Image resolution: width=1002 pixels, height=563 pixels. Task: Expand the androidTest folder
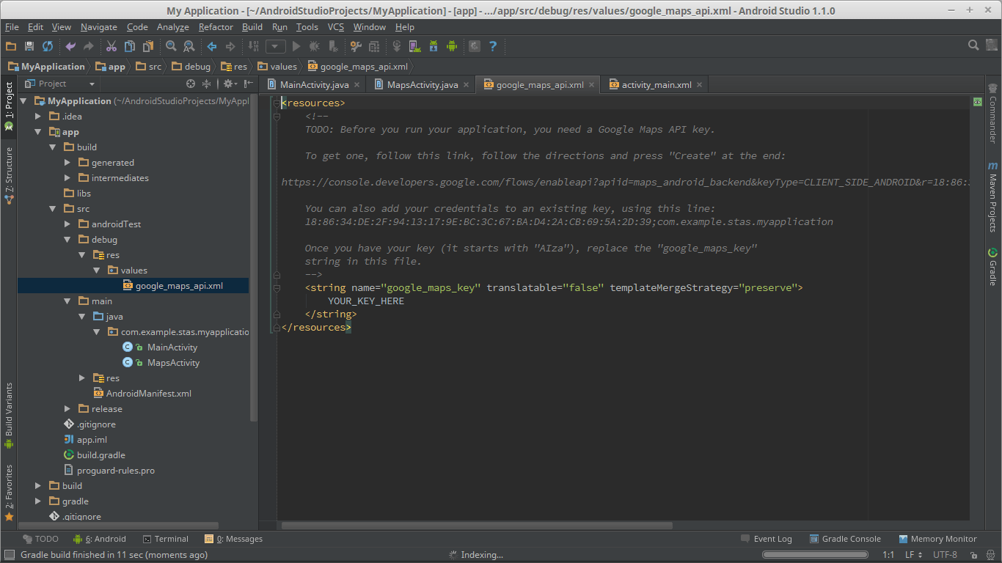[67, 224]
